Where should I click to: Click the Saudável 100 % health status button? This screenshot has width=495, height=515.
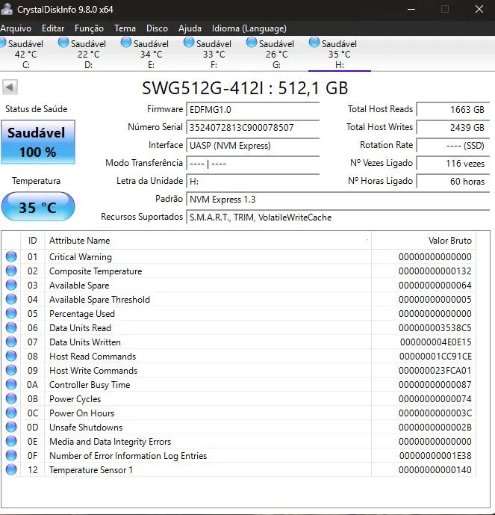point(38,142)
